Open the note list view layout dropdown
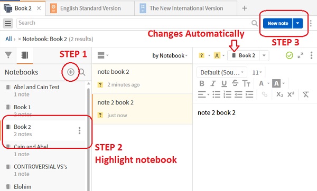This screenshot has height=191, width=317. [103, 55]
